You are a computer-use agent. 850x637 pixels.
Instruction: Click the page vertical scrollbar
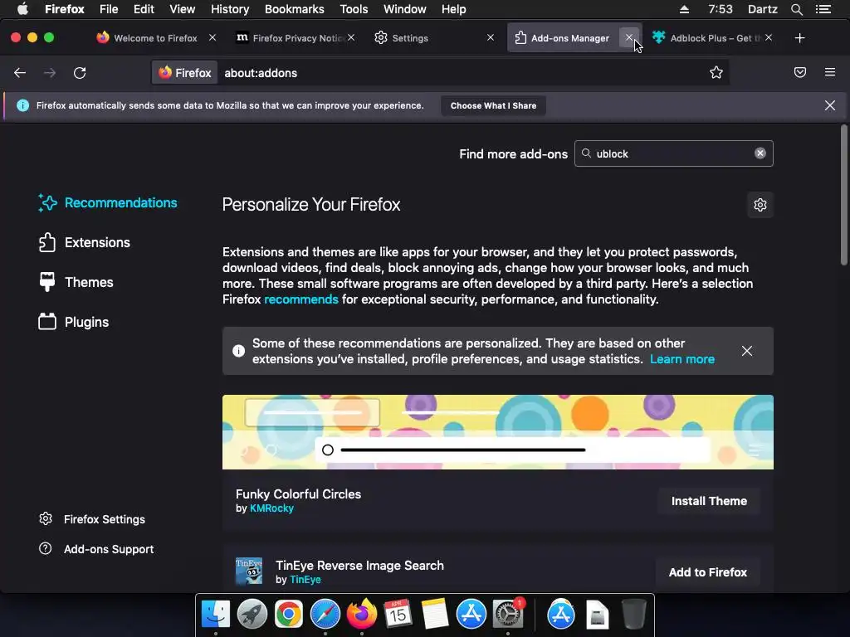tap(844, 195)
